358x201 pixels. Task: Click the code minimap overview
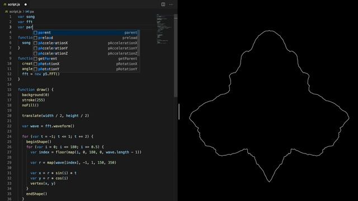[x=164, y=28]
